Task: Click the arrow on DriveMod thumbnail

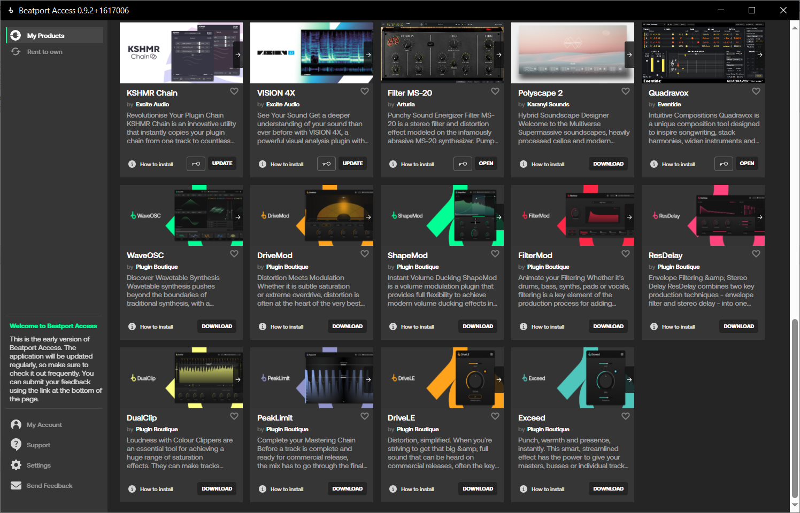Action: click(x=368, y=217)
